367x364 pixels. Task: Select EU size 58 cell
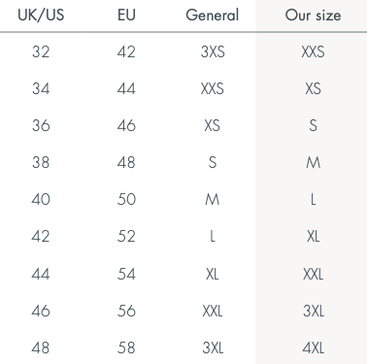tap(126, 348)
